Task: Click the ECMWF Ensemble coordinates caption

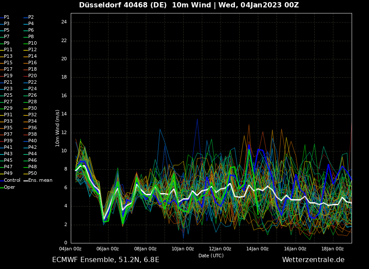Action: coord(105,260)
